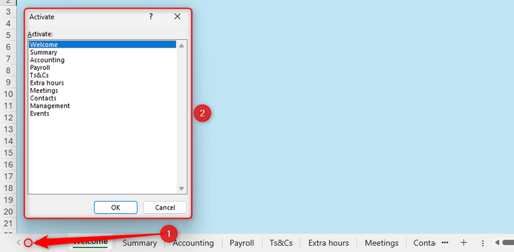
Task: Select row header 10
Action: click(8, 94)
